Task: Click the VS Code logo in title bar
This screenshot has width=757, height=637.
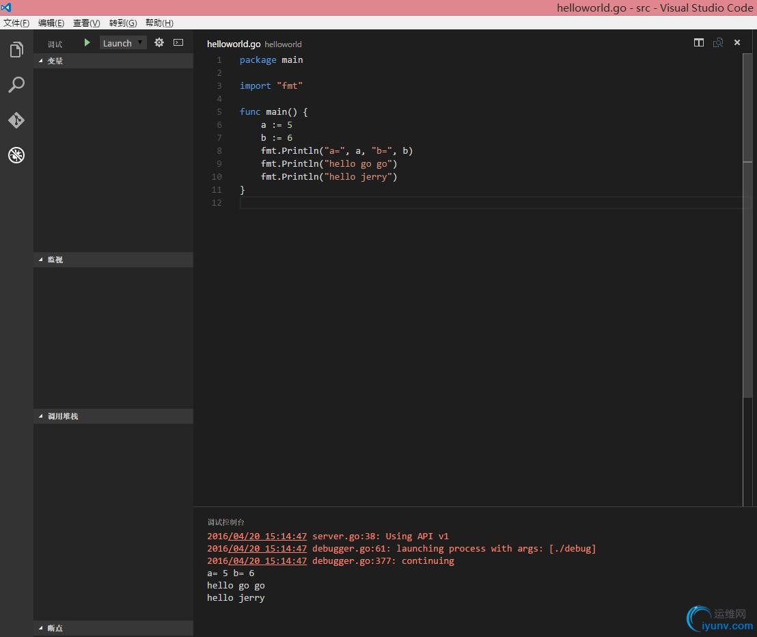Action: (x=5, y=8)
